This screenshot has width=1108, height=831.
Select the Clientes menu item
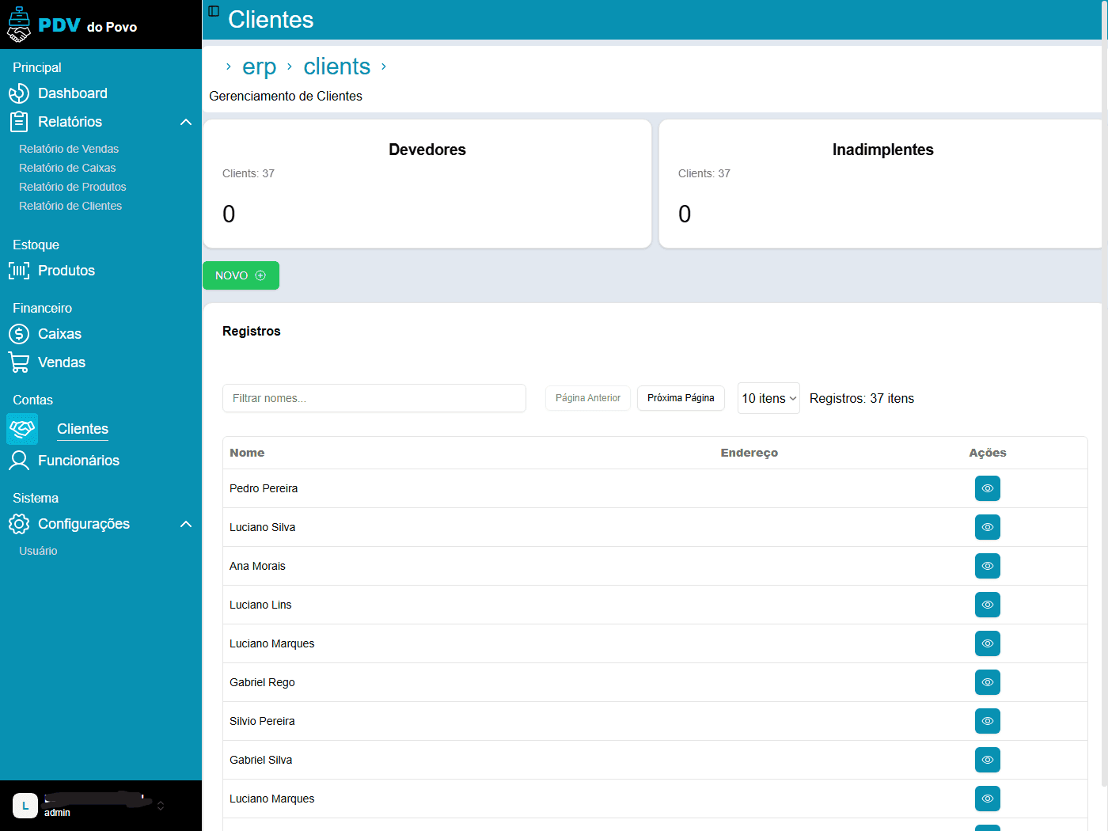83,429
